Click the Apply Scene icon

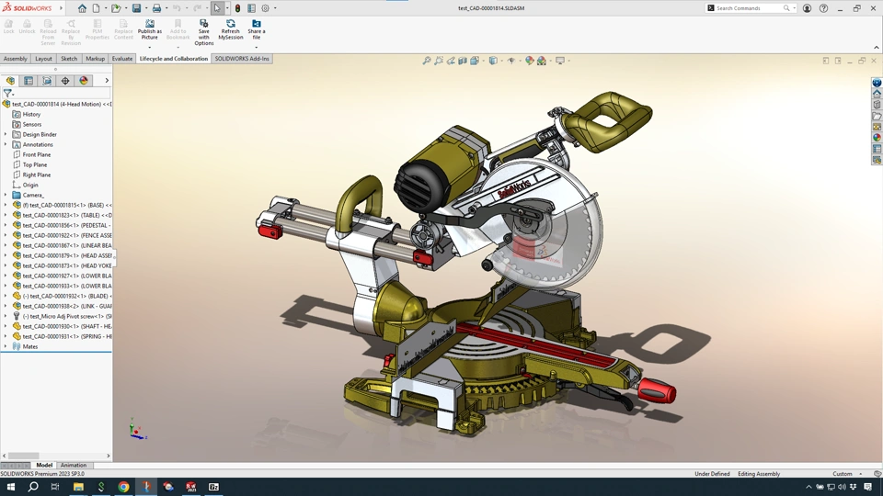tap(542, 61)
